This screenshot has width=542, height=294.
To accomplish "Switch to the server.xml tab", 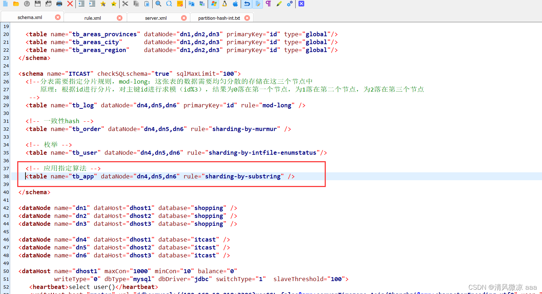I will [x=156, y=18].
